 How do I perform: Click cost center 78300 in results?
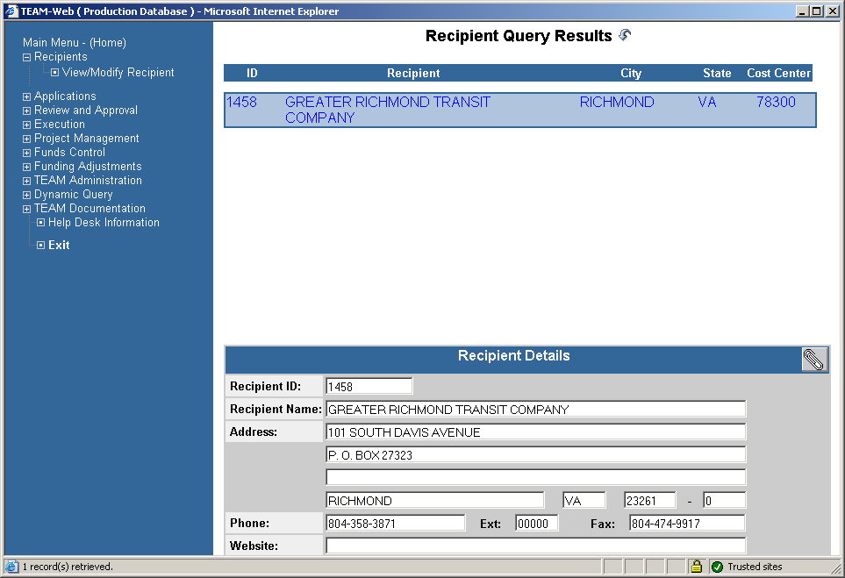(x=776, y=102)
